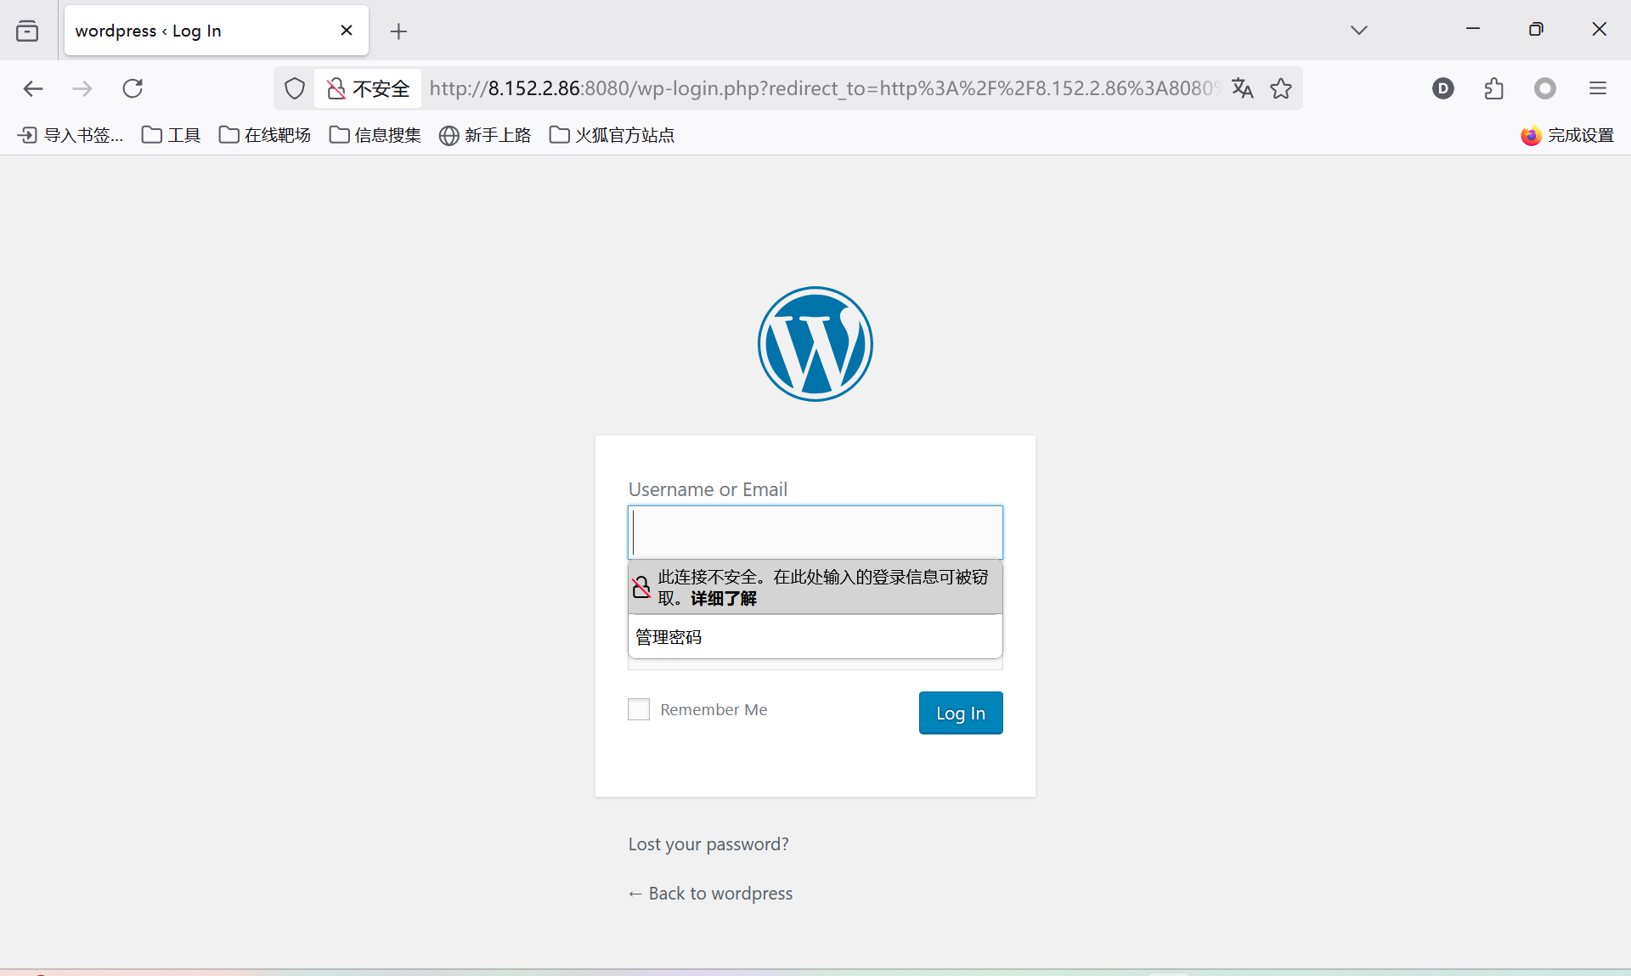Open the 火狐官方站点 bookmarks folder

coord(612,135)
